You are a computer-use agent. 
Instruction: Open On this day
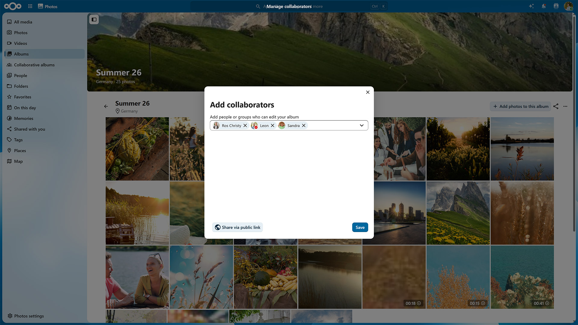click(45, 108)
